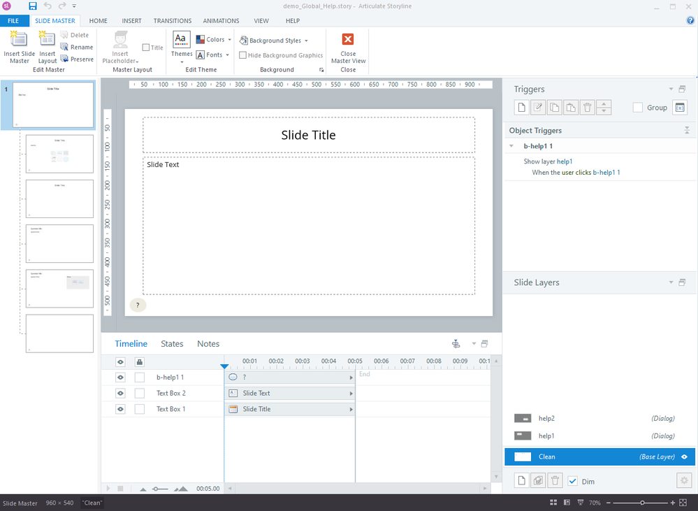Click the Insert Slide Master icon
Viewport: 698px width, 511px height.
coord(19,41)
